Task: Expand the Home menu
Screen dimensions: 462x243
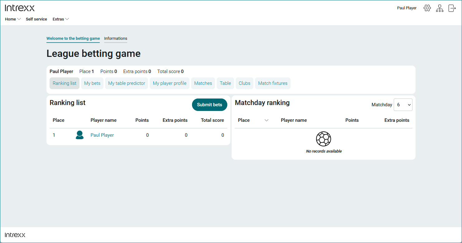Action: [13, 19]
